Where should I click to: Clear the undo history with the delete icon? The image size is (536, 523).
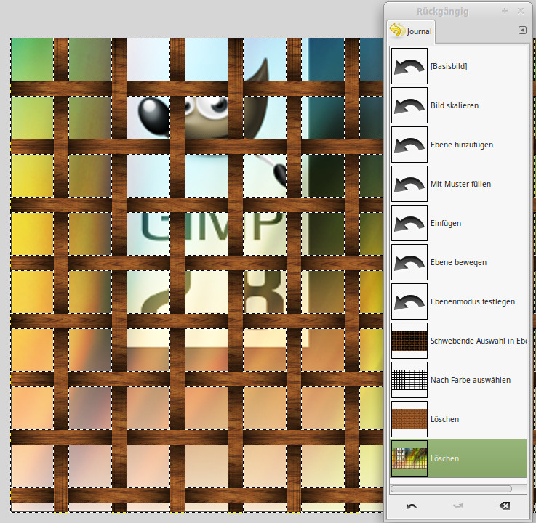point(505,506)
